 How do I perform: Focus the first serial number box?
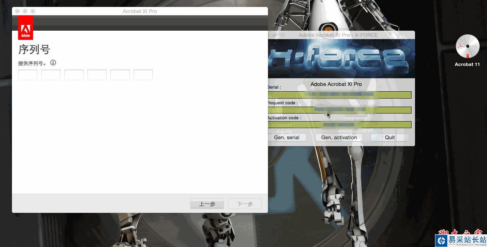28,75
